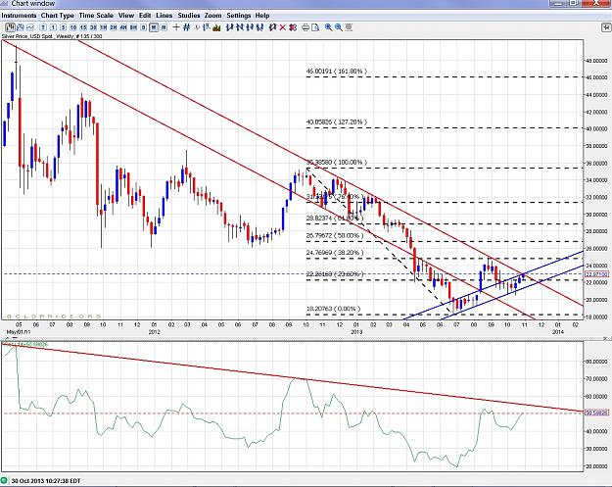Select the bar chart type icon
612x487 pixels.
click(10, 27)
